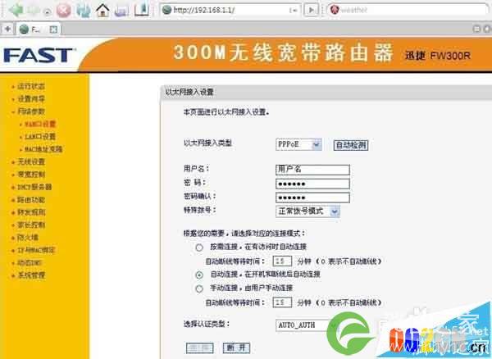Click the faded forward arrow button
The height and width of the screenshot is (359, 492).
[x=34, y=11]
